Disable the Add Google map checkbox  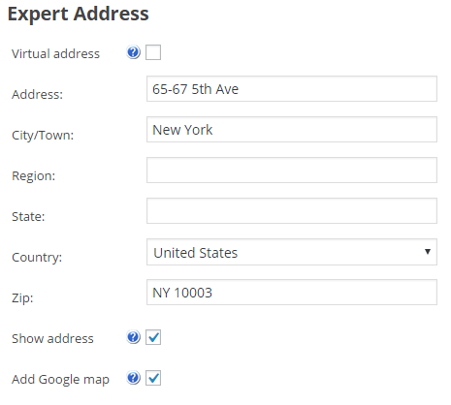click(153, 378)
